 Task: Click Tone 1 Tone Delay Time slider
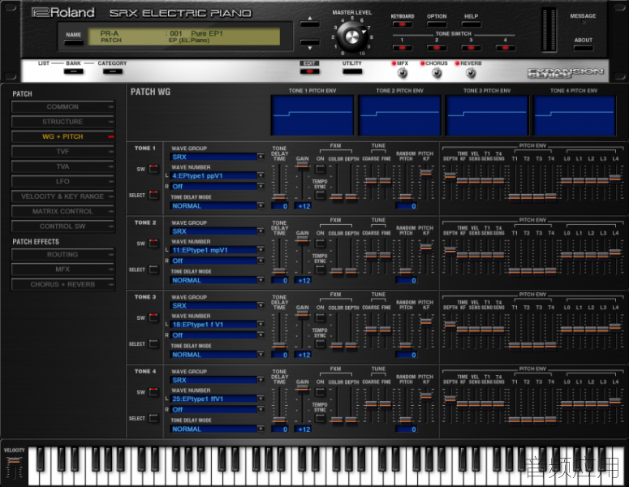point(279,196)
